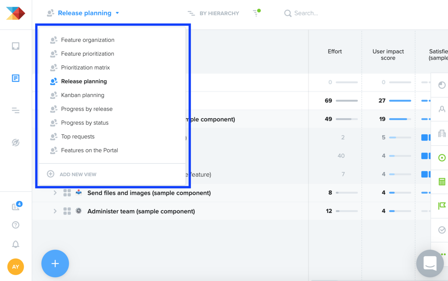448x281 pixels.
Task: Click the blue plus add button
Action: (55, 263)
